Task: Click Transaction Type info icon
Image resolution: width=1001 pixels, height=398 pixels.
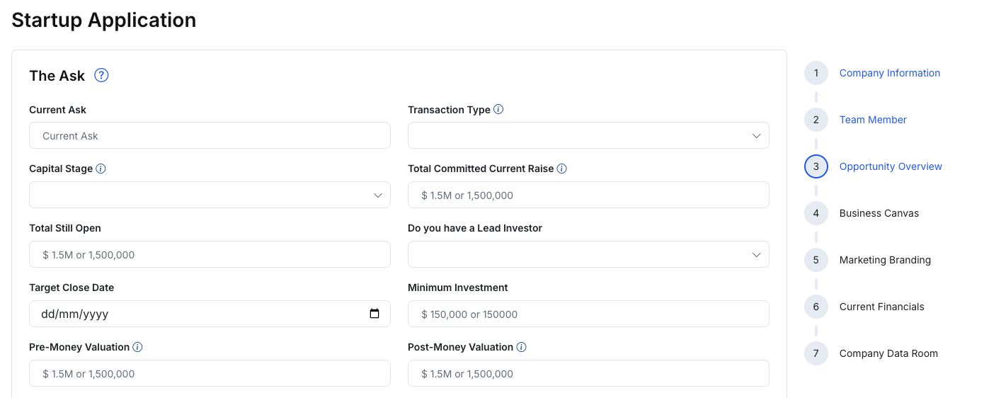Action: pyautogui.click(x=498, y=110)
